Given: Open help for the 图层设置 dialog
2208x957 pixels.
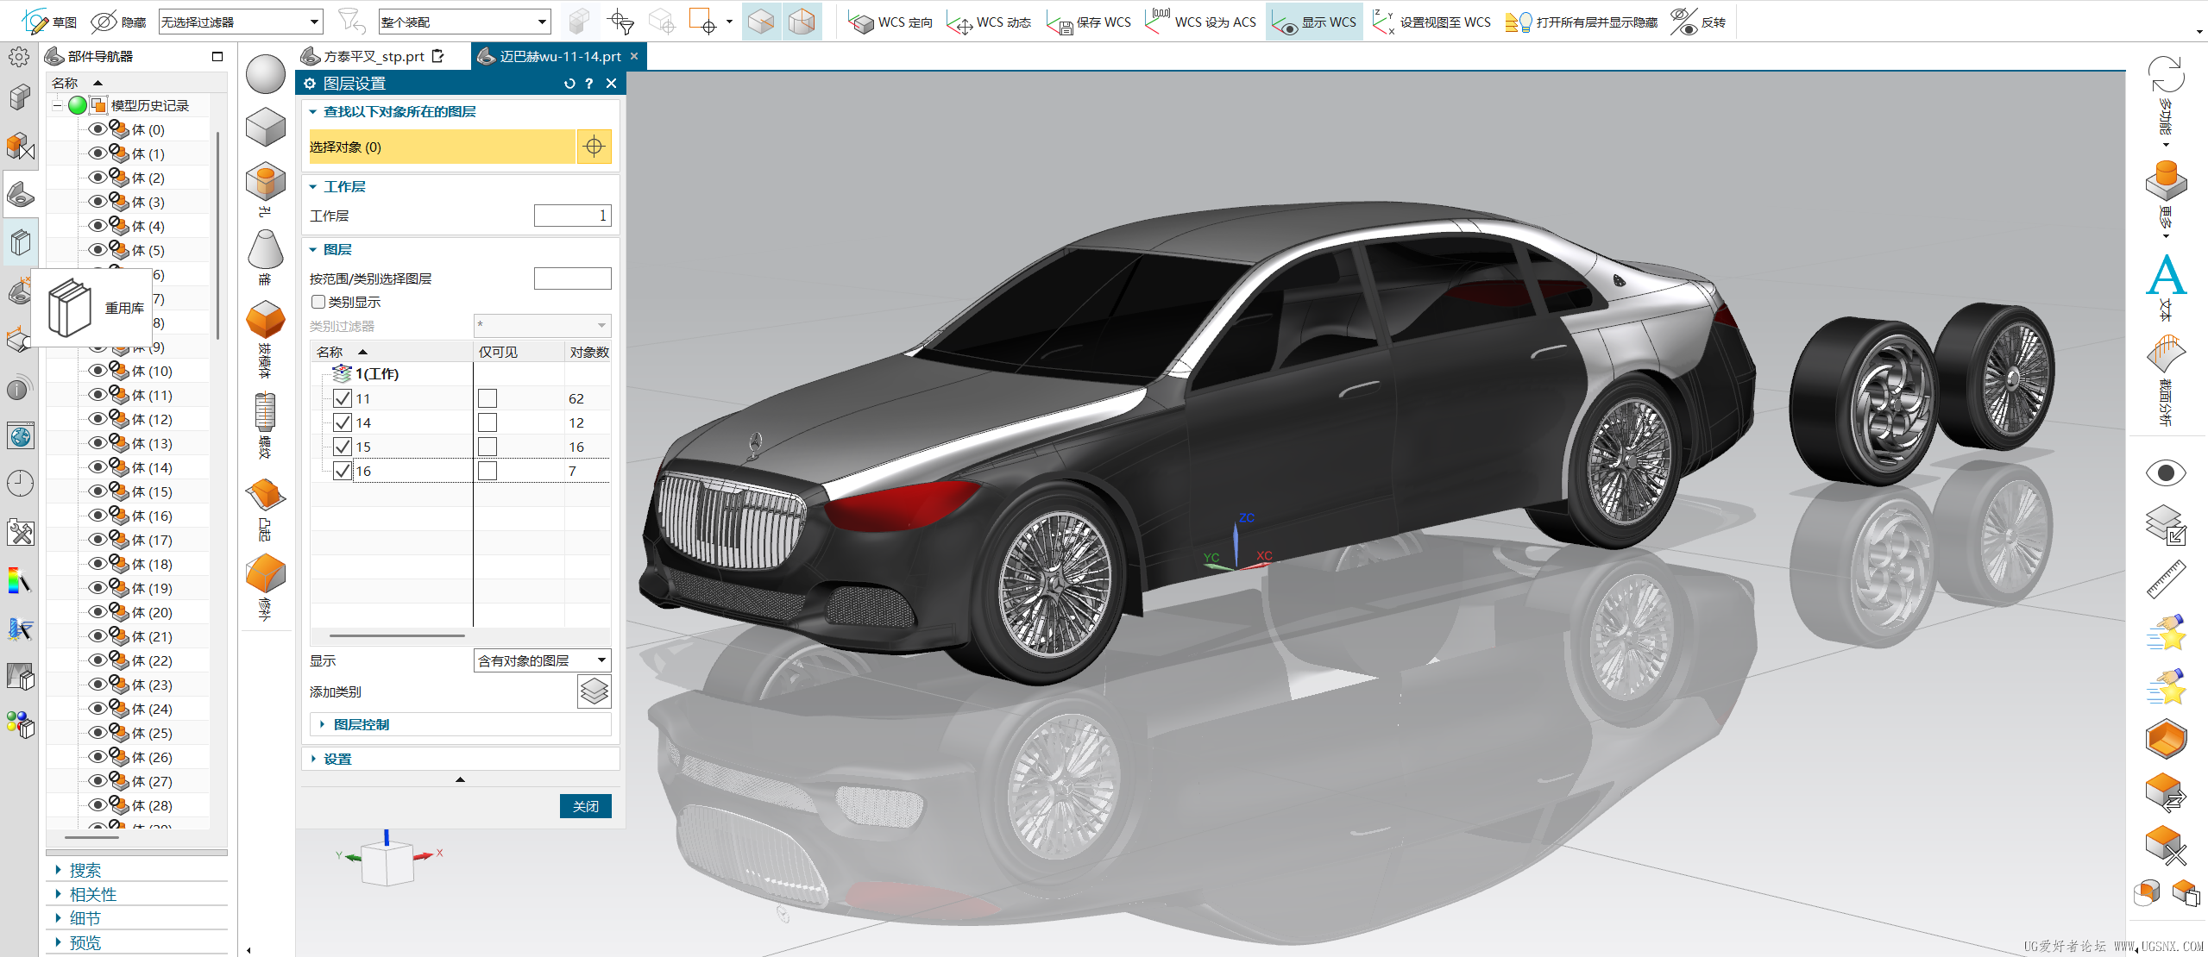Looking at the screenshot, I should pyautogui.click(x=589, y=84).
